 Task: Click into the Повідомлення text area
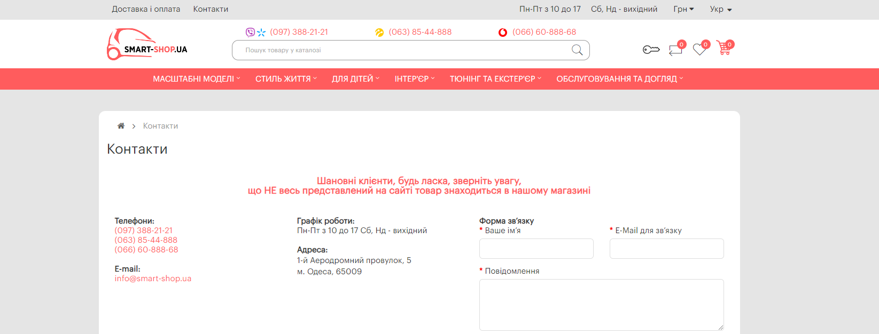pyautogui.click(x=601, y=305)
